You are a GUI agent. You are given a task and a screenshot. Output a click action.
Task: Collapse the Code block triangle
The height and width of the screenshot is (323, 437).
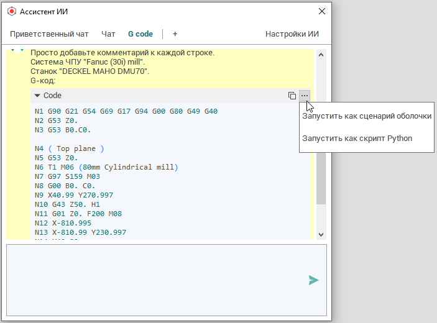37,96
